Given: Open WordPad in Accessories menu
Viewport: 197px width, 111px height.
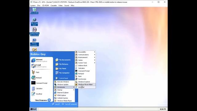Looking at the screenshot, I should (x=85, y=87).
